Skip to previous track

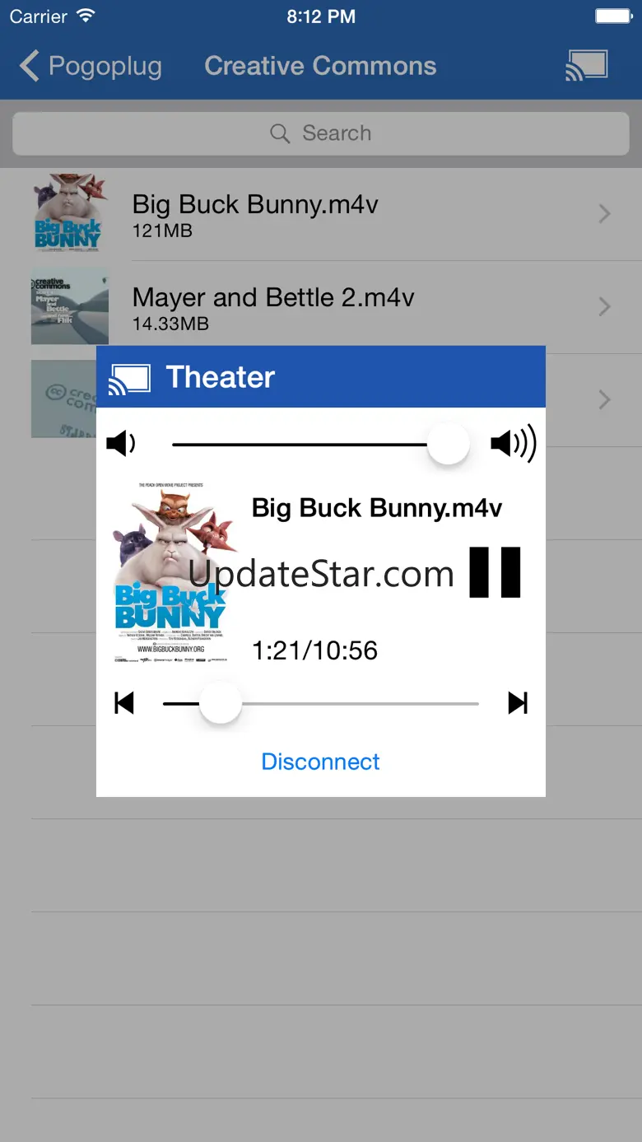coord(124,703)
